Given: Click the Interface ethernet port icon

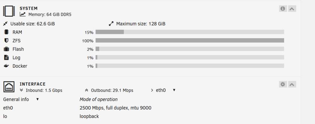Looking at the screenshot, I should (9, 87).
